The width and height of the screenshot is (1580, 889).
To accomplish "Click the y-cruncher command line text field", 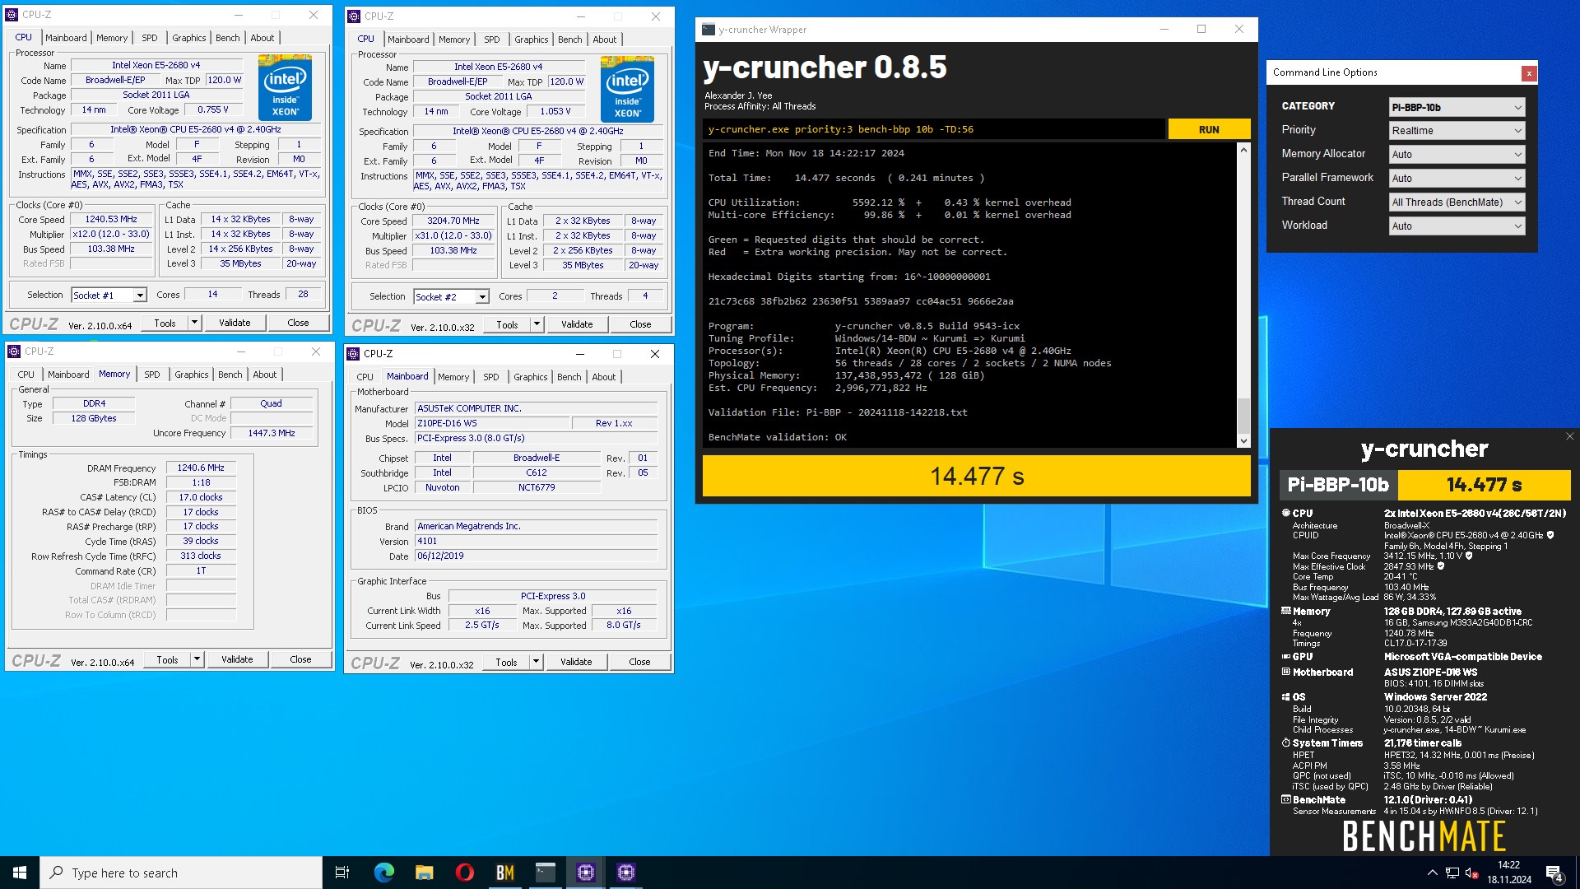I will point(934,129).
